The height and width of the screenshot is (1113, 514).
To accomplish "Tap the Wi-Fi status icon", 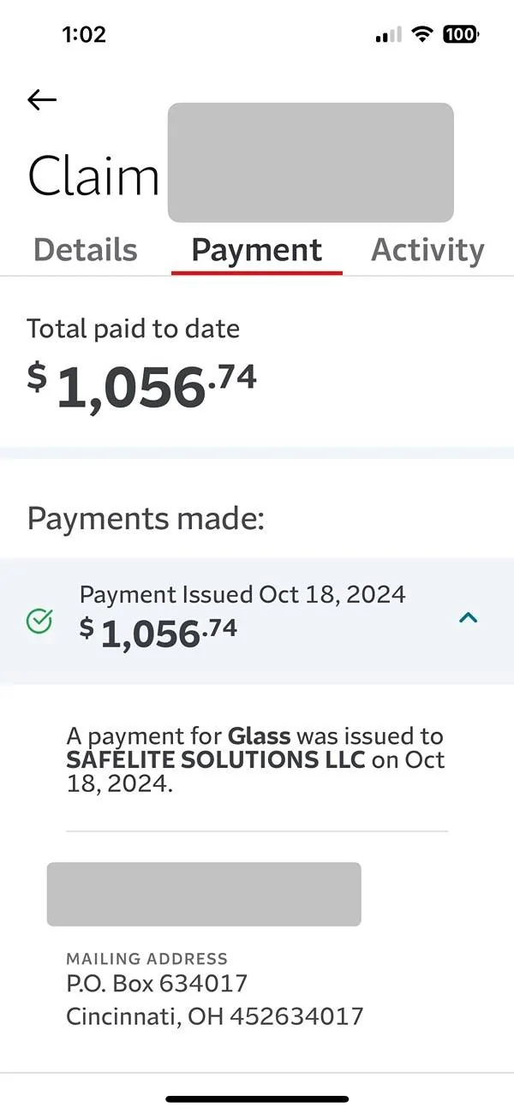I will click(x=421, y=34).
